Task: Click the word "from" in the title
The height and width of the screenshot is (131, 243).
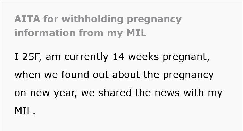Action: point(91,33)
